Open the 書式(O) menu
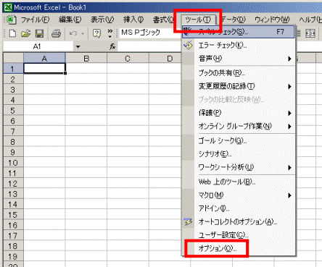322x267 pixels. point(163,20)
